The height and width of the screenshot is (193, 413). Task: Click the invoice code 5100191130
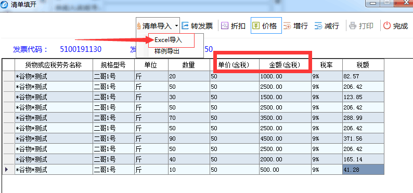[x=81, y=49]
